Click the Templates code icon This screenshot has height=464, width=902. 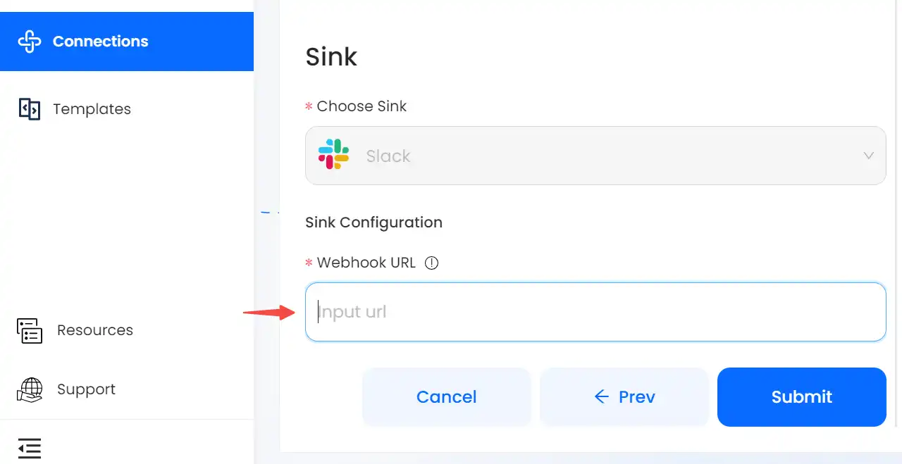(29, 109)
